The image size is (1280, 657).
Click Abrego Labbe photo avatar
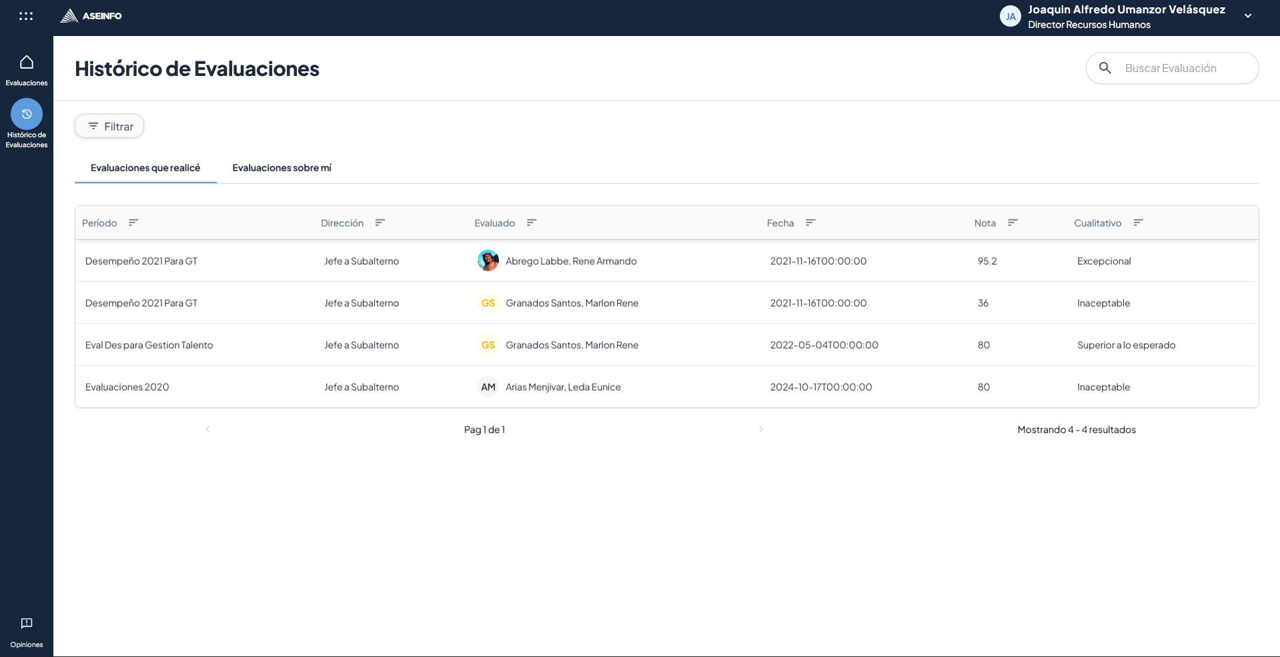488,261
